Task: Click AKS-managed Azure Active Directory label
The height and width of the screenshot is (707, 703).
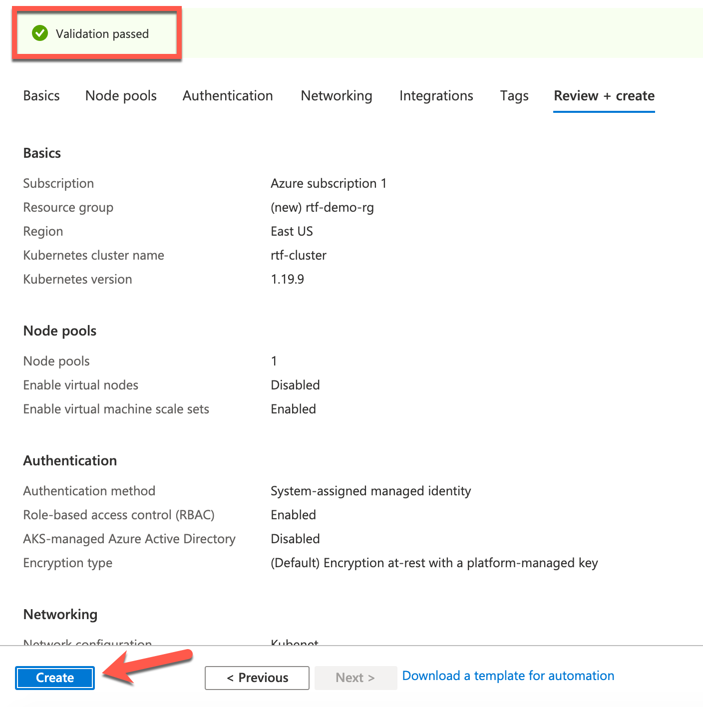Action: [129, 539]
